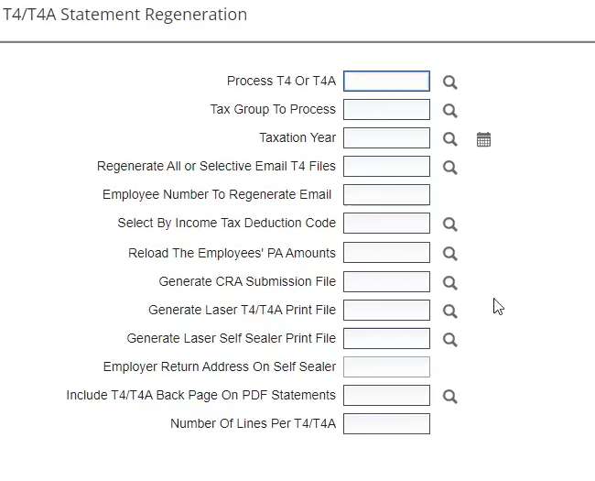Click the Reload Employees' PA Amounts input
The image size is (595, 481).
[386, 253]
